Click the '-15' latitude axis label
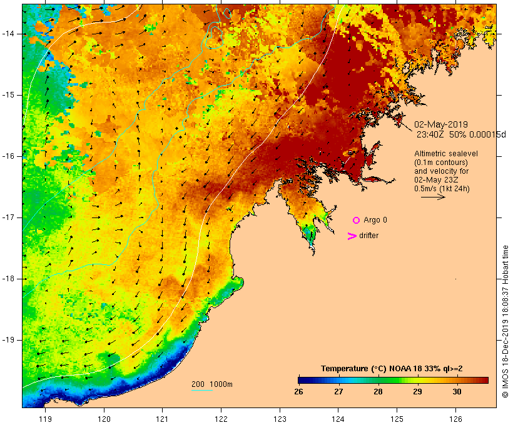 (x=8, y=95)
